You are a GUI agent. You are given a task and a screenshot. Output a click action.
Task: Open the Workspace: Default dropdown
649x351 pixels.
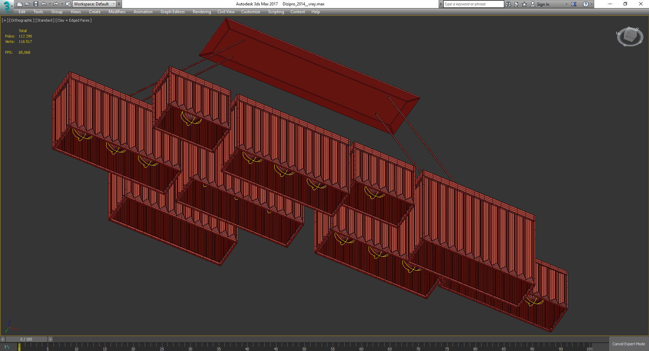[x=94, y=4]
